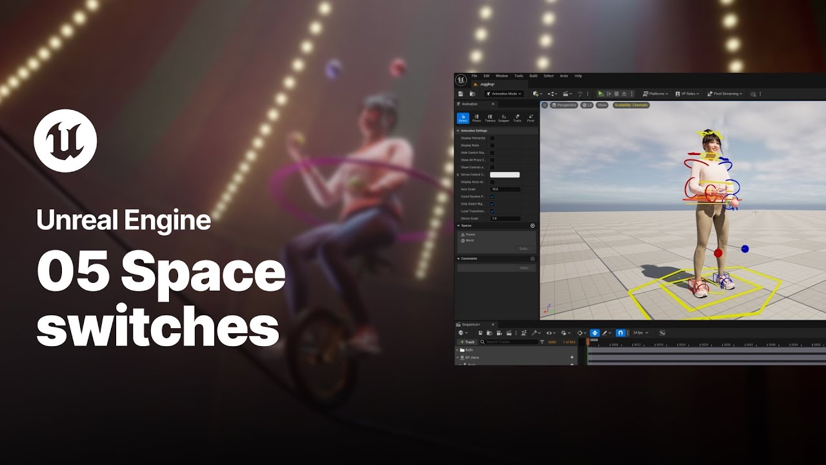Click the Stop simulation button
Screen dimensions: 826x465
[616, 94]
